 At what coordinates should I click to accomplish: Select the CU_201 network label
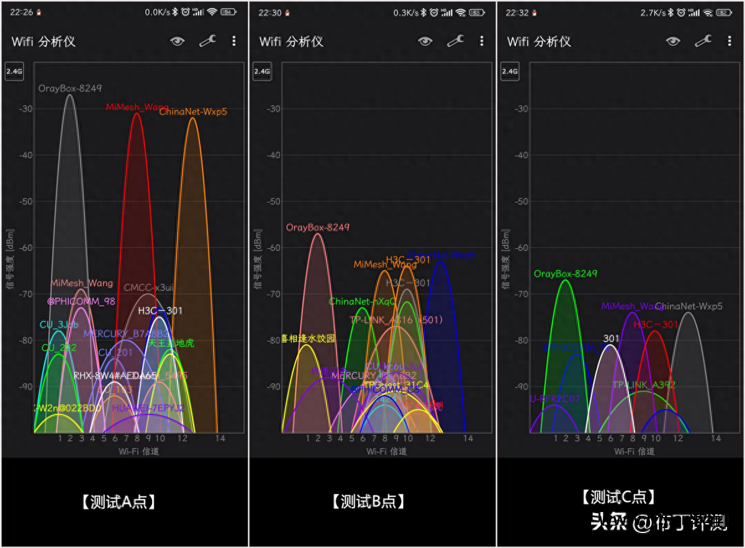click(115, 353)
